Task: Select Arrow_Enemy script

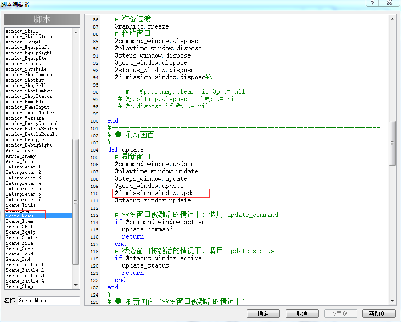Action: (21, 156)
